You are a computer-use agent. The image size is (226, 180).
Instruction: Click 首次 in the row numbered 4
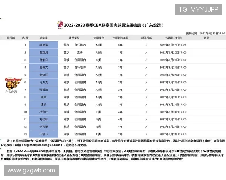point(66,67)
